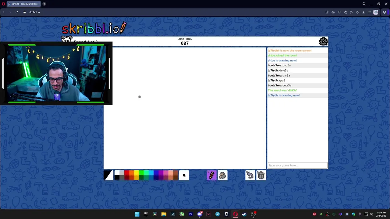Click the 'The word was' chat message

[x=282, y=90]
